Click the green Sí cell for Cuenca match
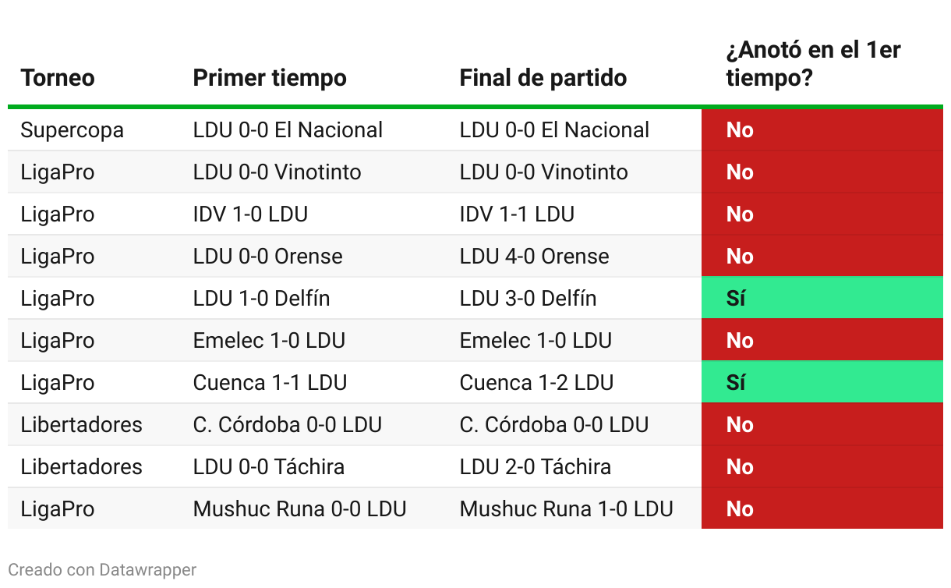951x588 pixels. tap(822, 382)
